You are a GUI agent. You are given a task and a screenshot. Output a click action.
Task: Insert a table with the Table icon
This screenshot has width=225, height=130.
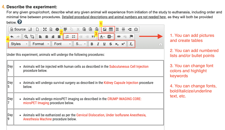click(x=111, y=29)
